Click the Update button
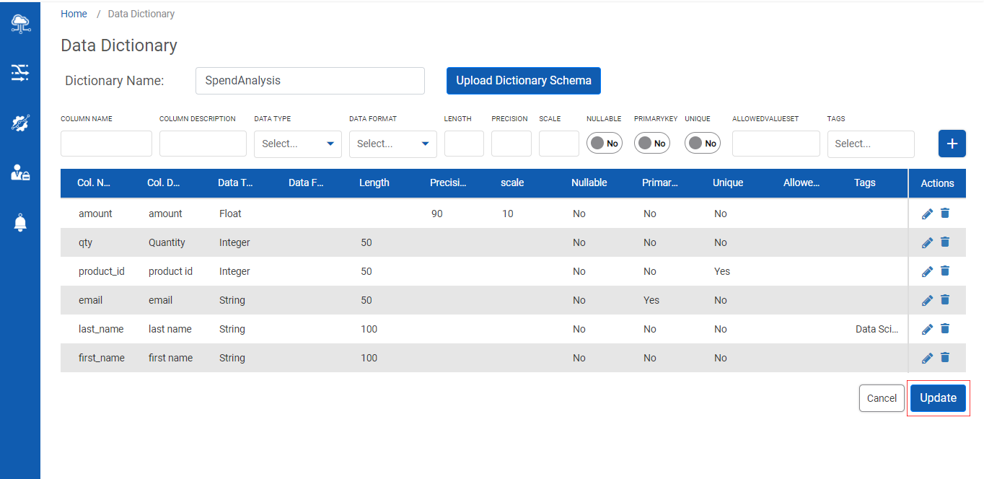This screenshot has height=479, width=984. pos(938,398)
